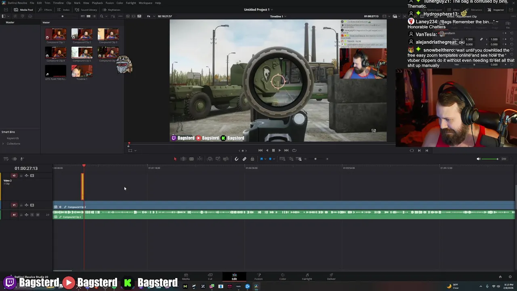The image size is (517, 291).
Task: Jump to last frame in viewer
Action: (286, 150)
